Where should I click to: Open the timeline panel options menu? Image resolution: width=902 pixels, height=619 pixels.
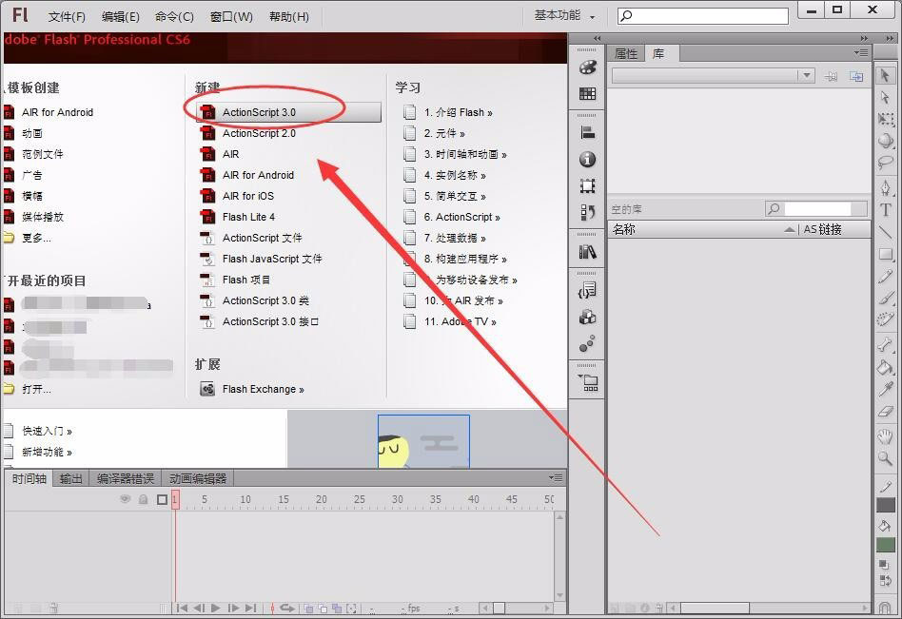556,477
